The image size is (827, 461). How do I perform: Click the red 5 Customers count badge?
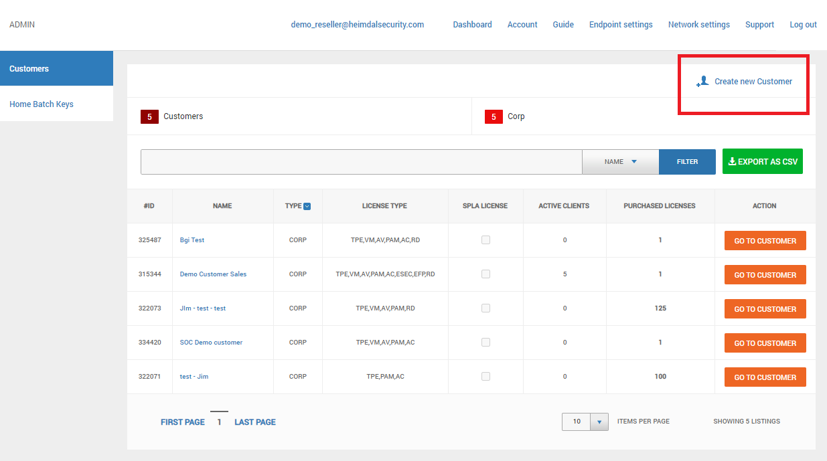149,116
